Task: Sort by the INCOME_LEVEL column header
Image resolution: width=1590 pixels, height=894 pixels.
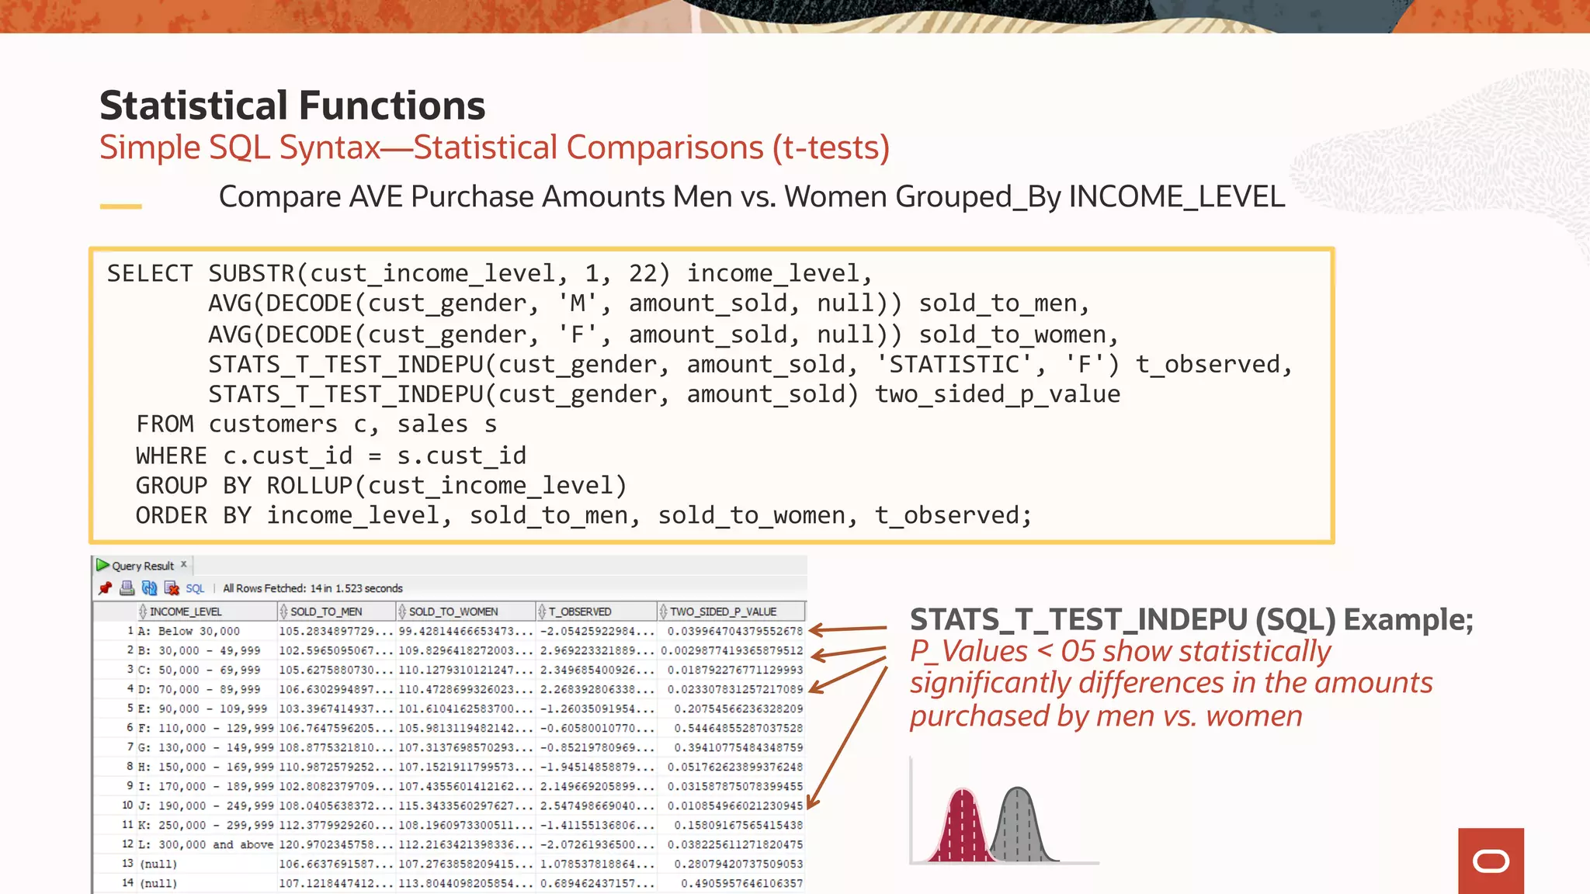Action: pos(207,612)
